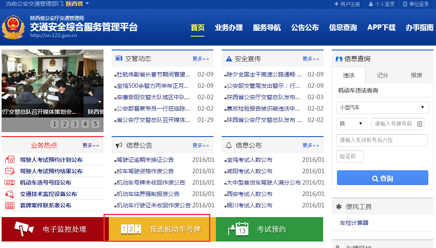The width and height of the screenshot is (436, 248).
Task: Click the warning triangle icon beside 安全宣传
Action: (228, 58)
